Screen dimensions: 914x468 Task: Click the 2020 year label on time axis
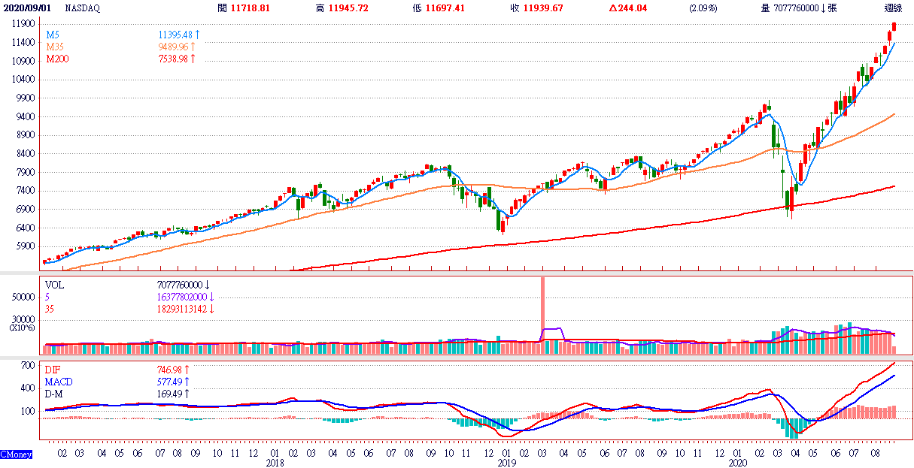click(x=739, y=463)
